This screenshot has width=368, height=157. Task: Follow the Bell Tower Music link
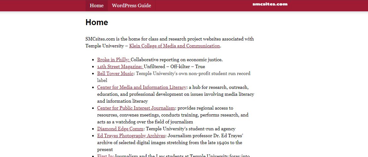click(115, 73)
